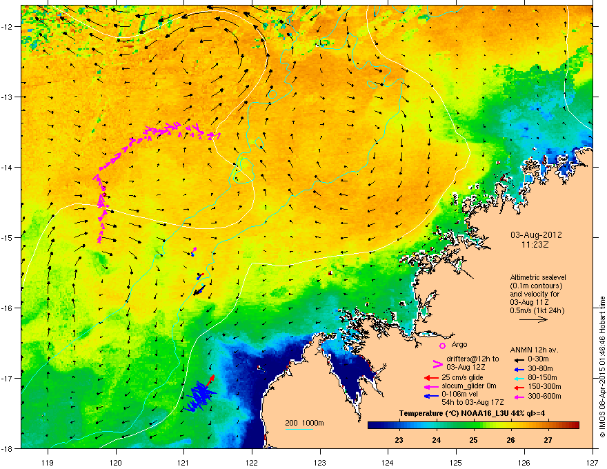Click the red 150-300m ANMN legend arrow

point(518,388)
